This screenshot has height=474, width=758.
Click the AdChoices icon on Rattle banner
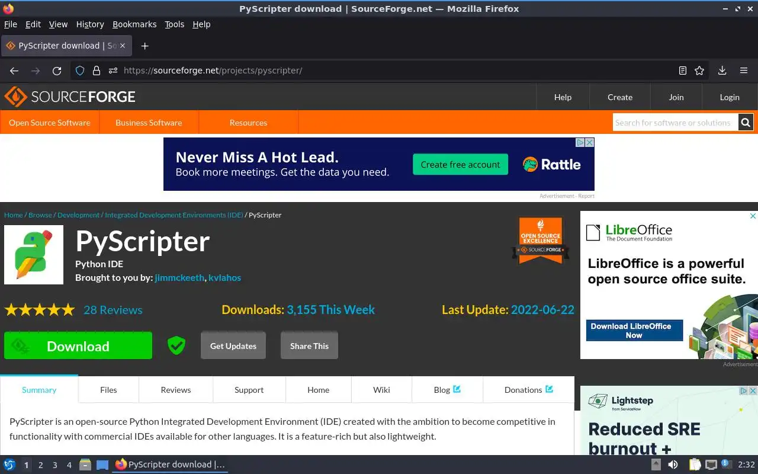[581, 142]
